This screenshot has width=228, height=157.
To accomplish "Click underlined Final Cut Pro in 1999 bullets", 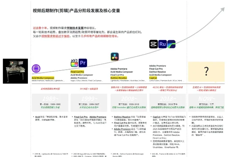I will click(x=81, y=117).
